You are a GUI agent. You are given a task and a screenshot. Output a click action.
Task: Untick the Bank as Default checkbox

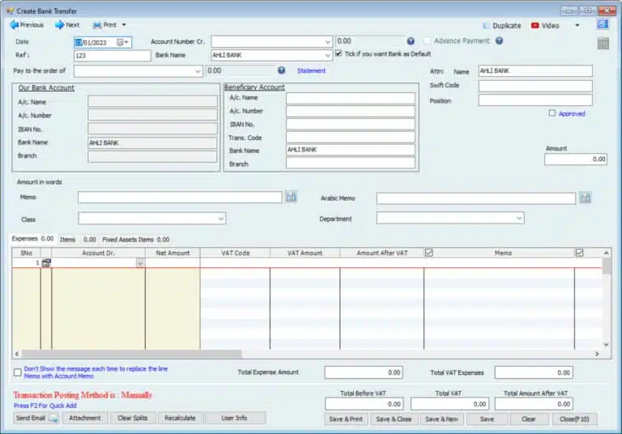(x=339, y=55)
